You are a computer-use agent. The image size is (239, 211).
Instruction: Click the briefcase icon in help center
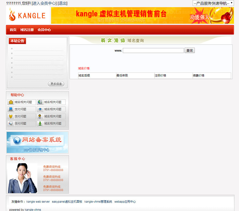11,102
